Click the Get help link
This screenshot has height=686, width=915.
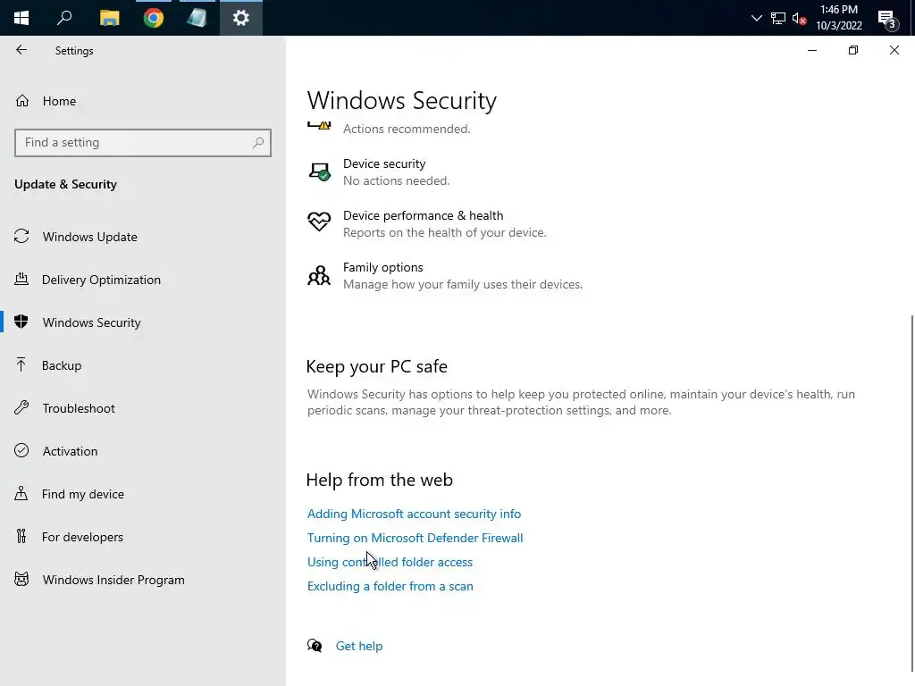359,646
